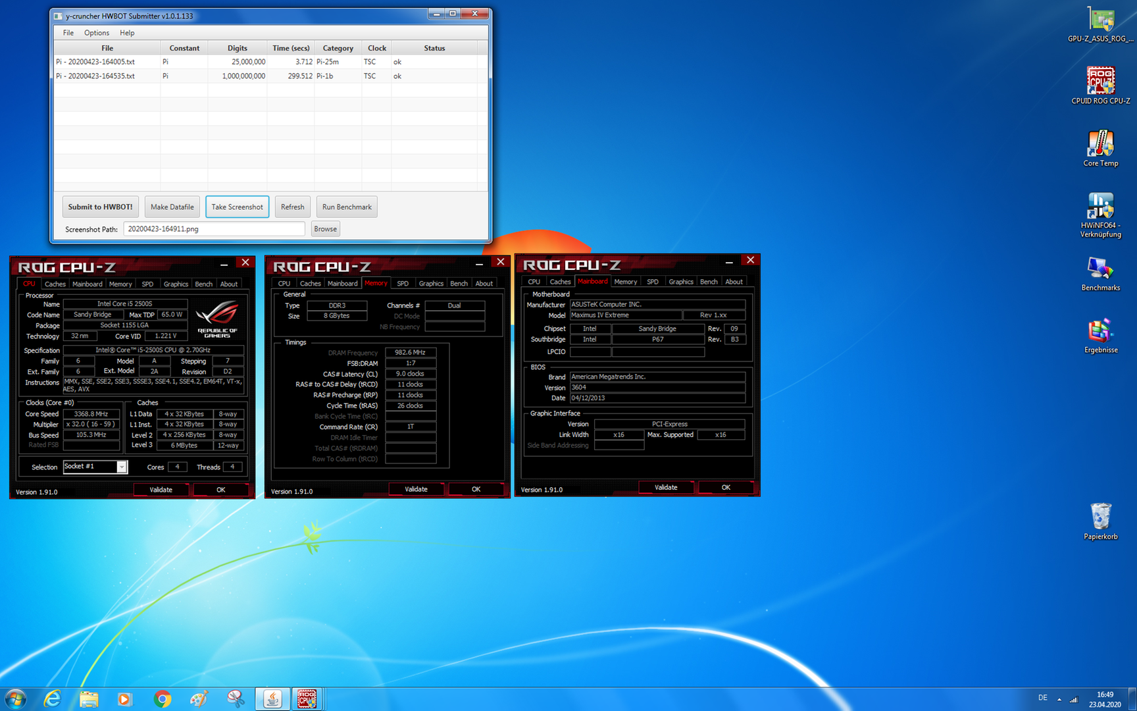Open Windows Explorer from the taskbar
The height and width of the screenshot is (711, 1137).
pyautogui.click(x=89, y=698)
